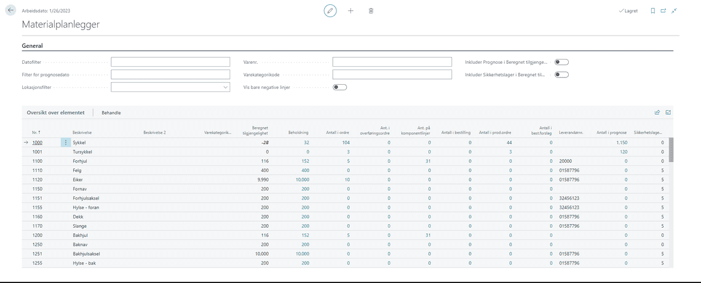Open prognose value 1,150 for Sykkel
The height and width of the screenshot is (283, 701).
click(x=622, y=142)
